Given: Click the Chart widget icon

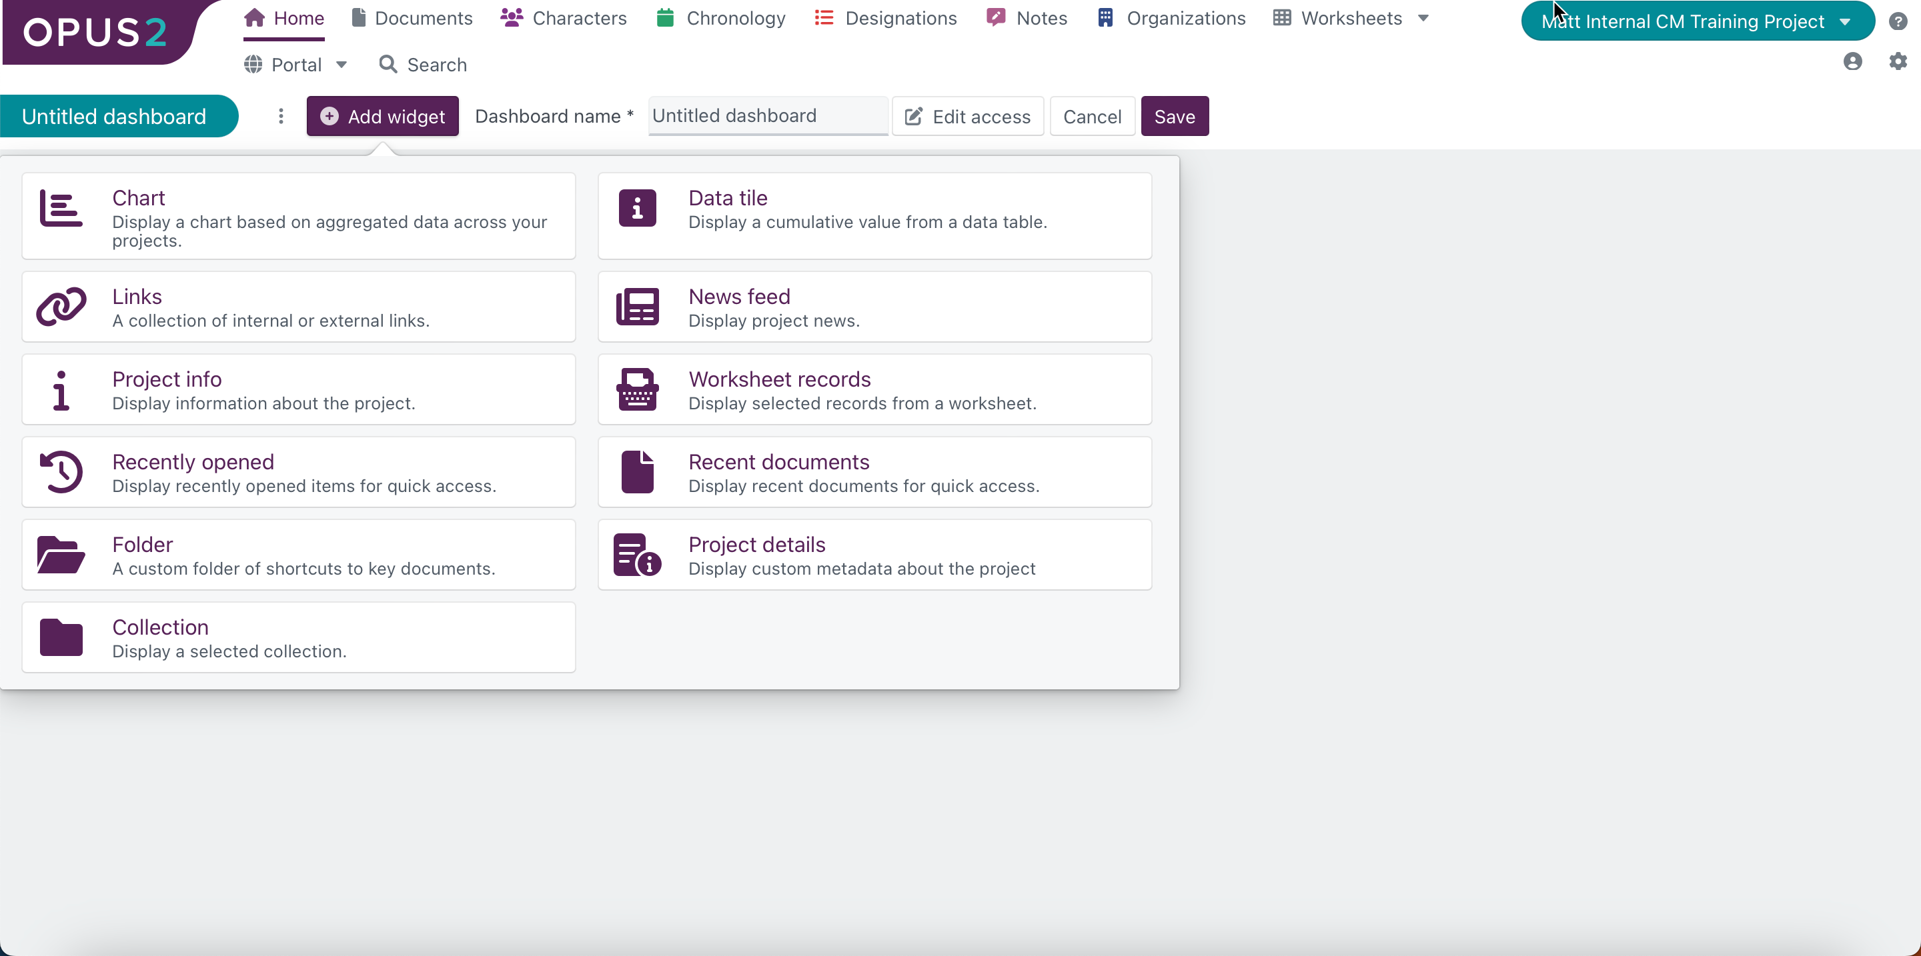Looking at the screenshot, I should click(61, 208).
